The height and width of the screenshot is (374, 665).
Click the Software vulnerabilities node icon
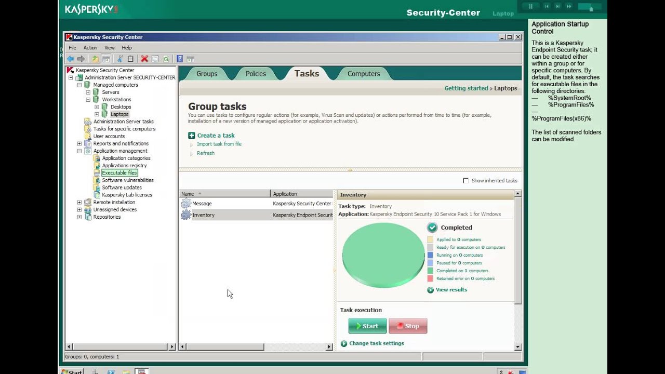pos(98,180)
